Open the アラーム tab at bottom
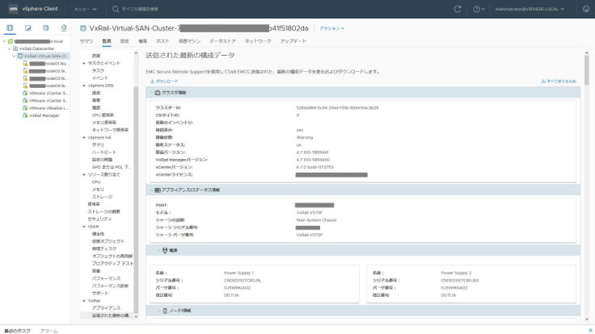The height and width of the screenshot is (334, 595). 49,331
